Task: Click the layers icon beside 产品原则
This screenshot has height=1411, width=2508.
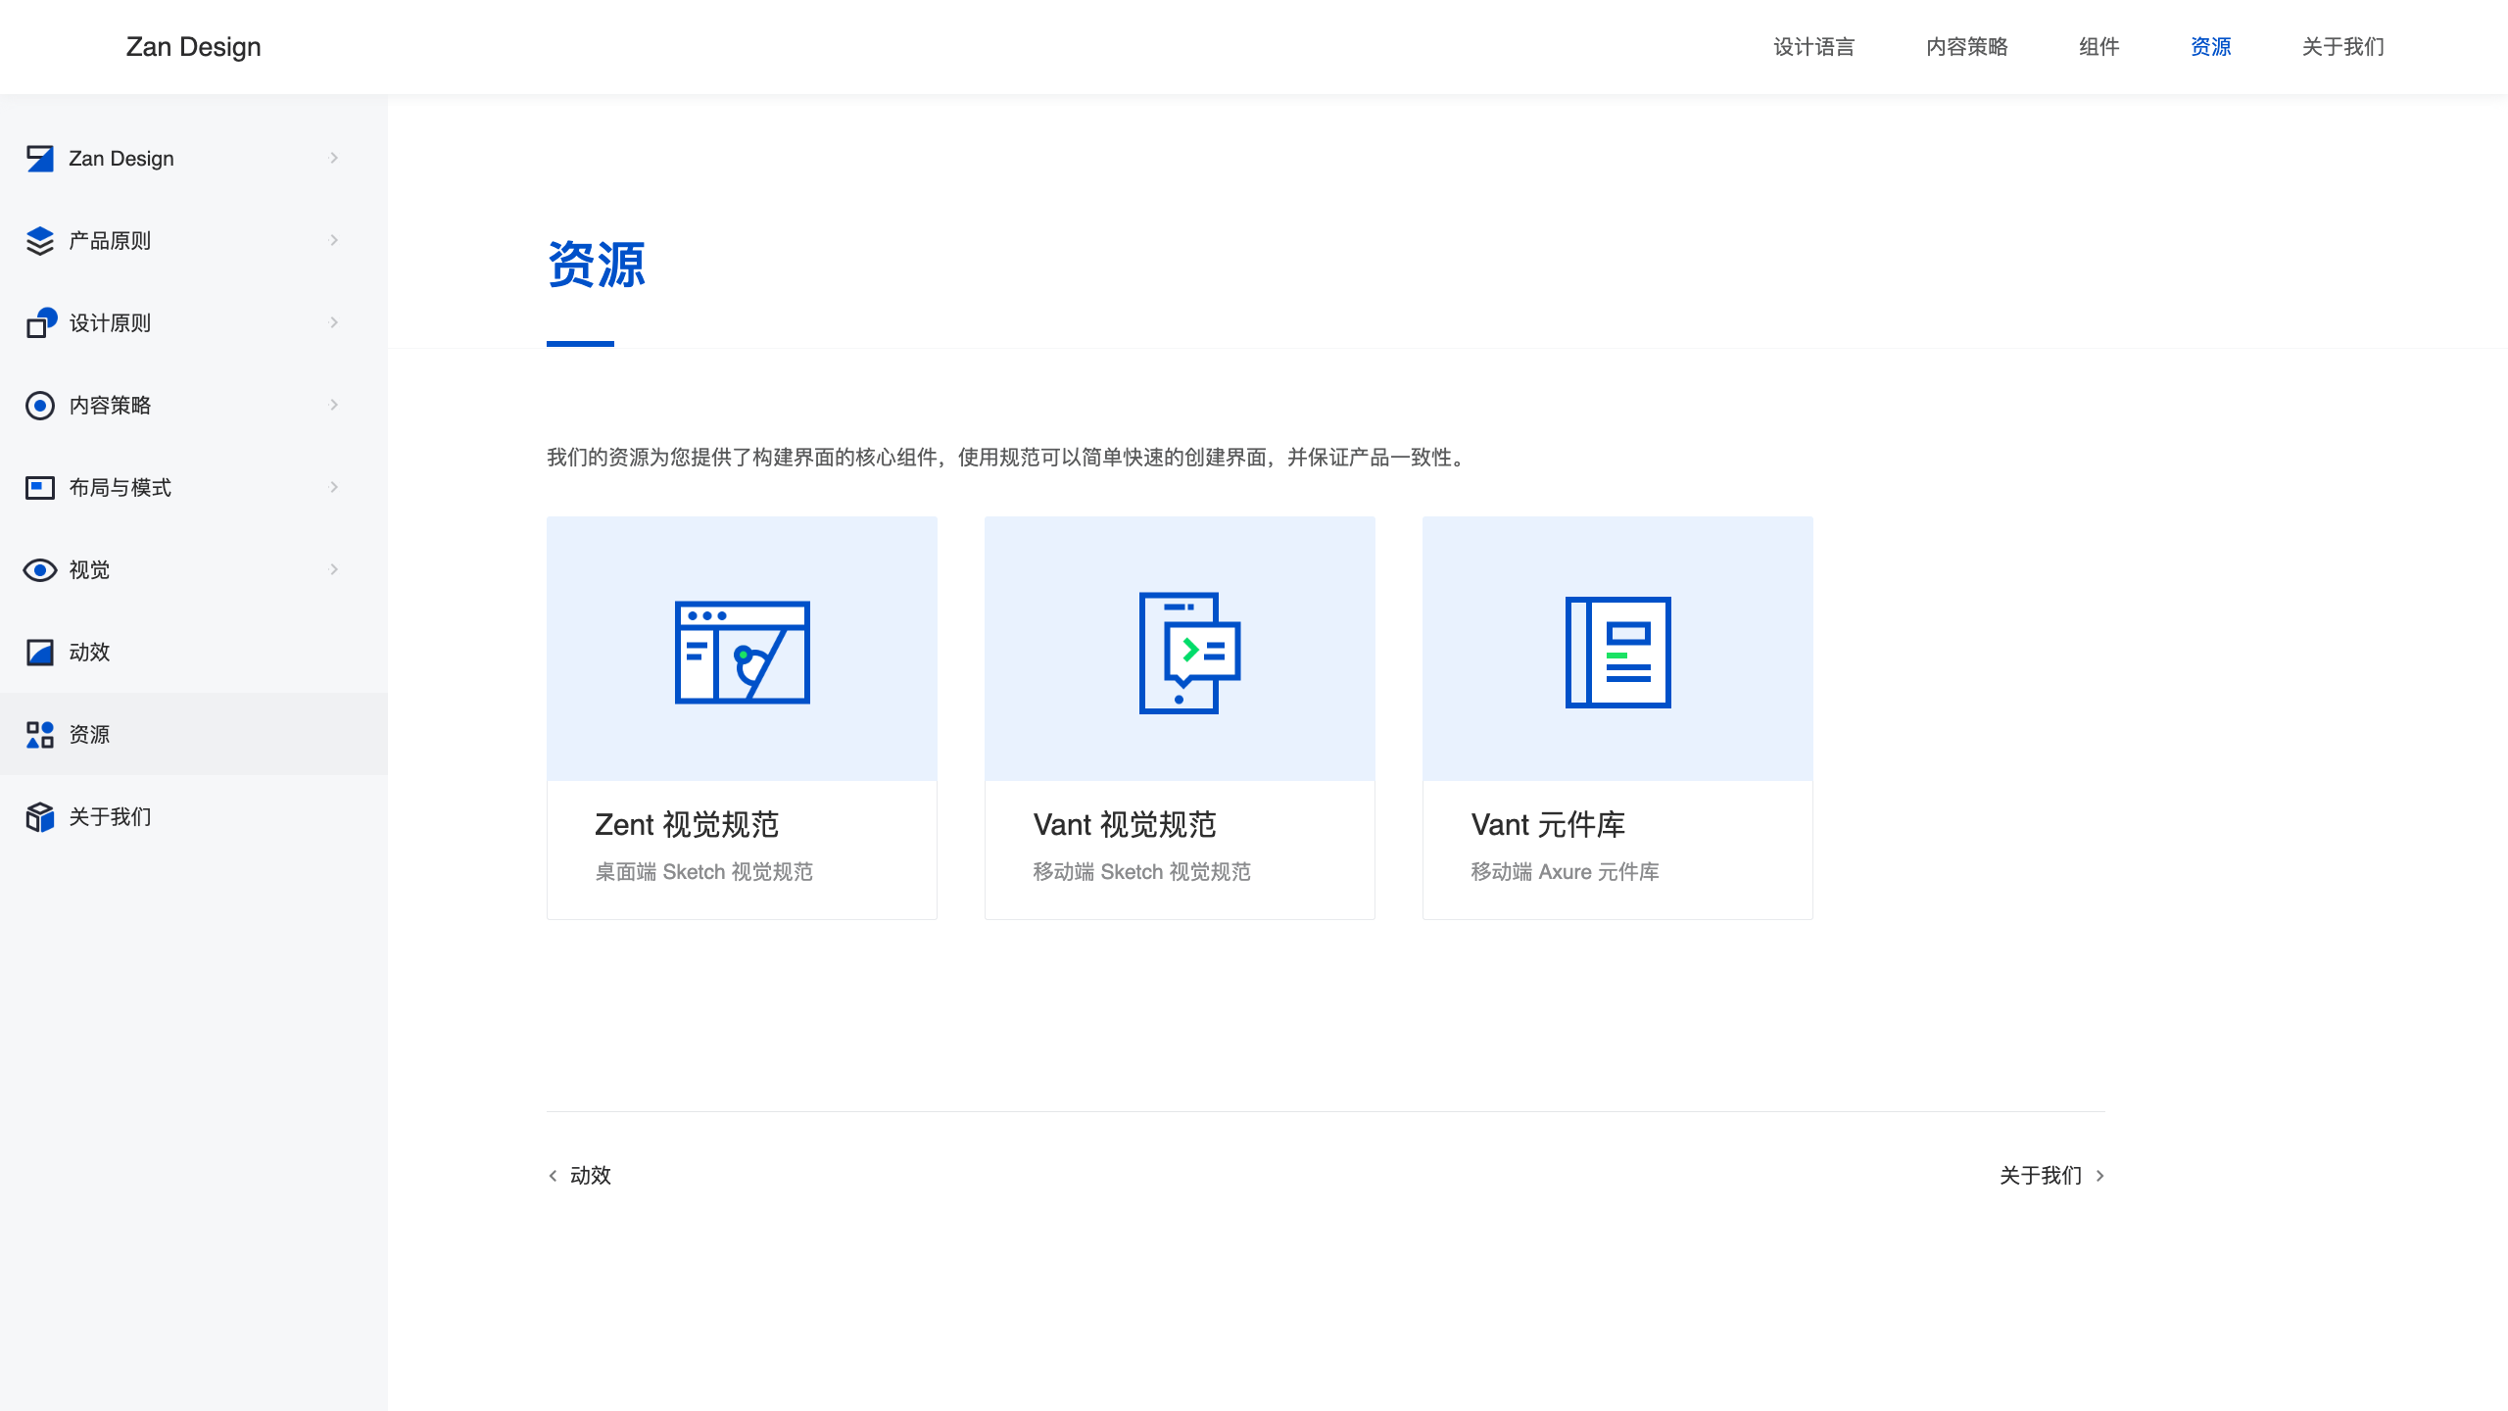Action: click(40, 241)
